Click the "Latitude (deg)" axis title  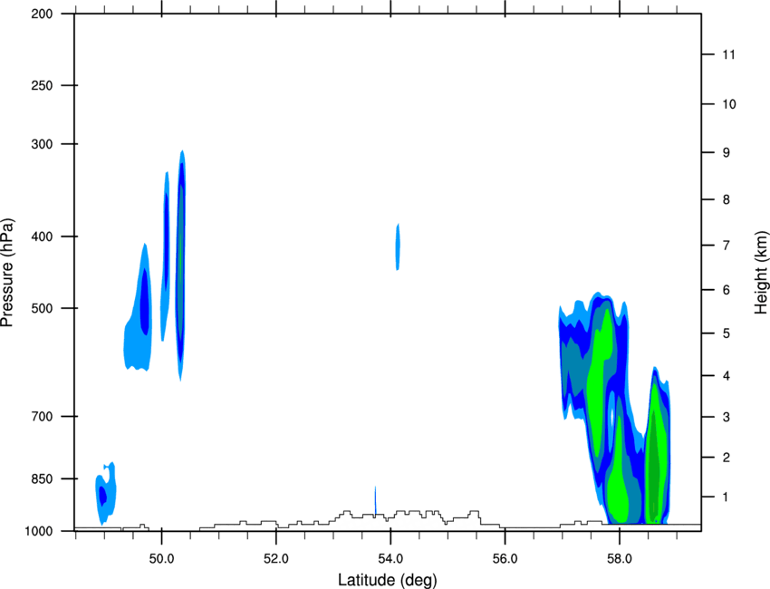(x=387, y=580)
